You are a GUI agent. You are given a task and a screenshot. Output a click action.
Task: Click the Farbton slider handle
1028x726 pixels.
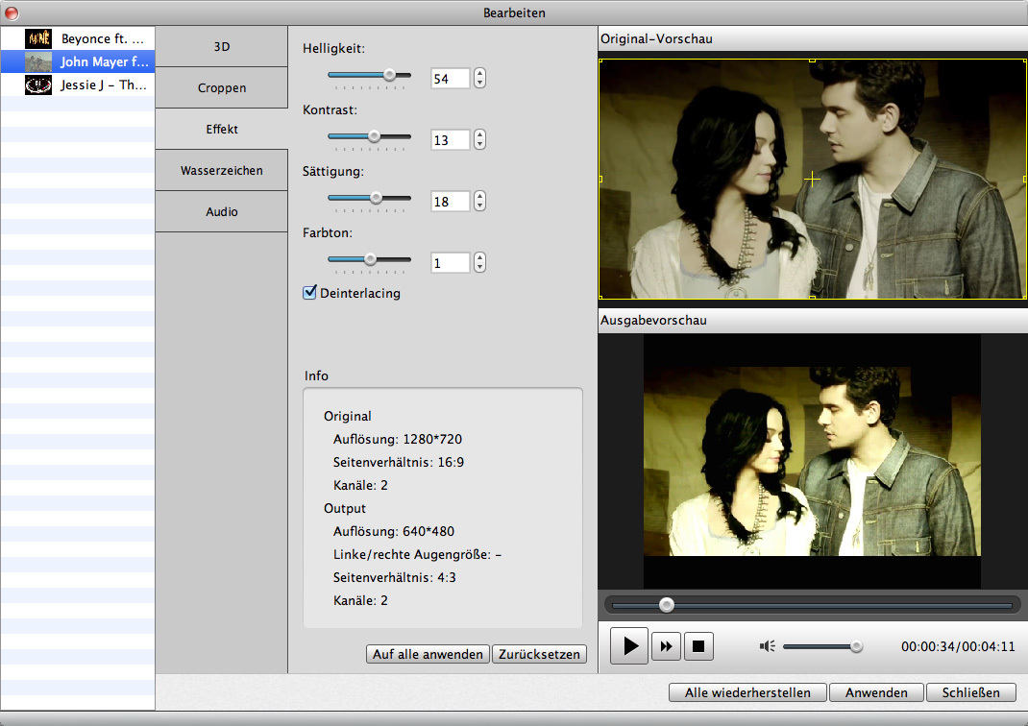click(x=371, y=259)
